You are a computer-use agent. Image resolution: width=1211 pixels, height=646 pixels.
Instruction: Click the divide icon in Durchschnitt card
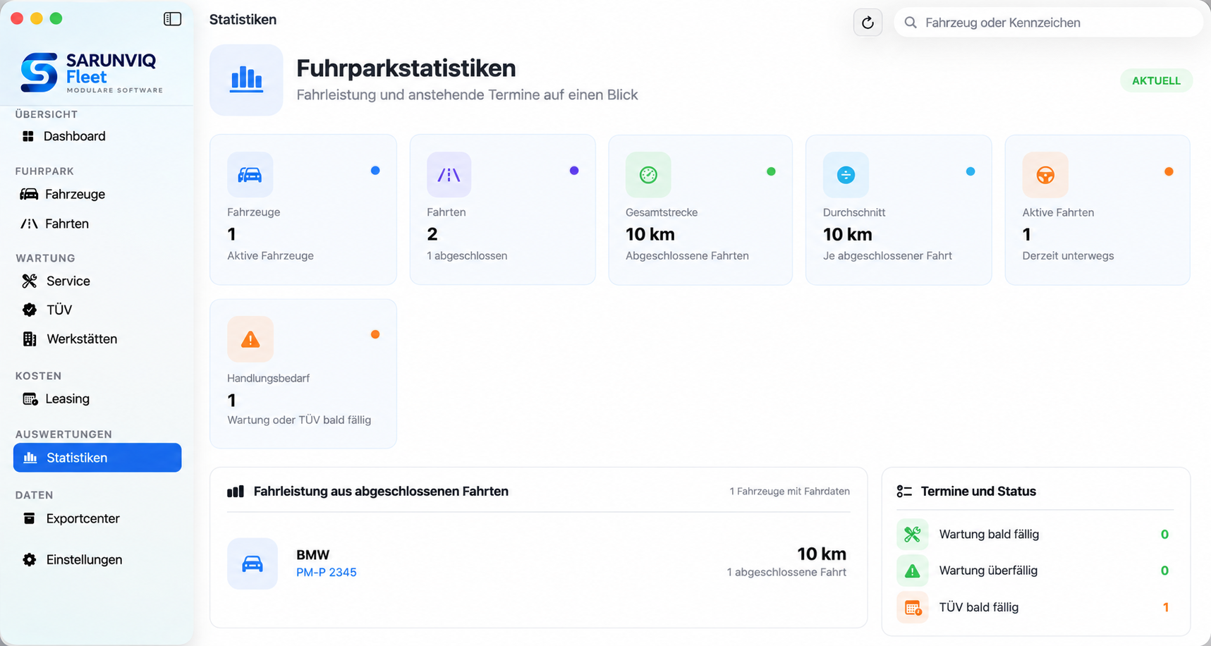click(846, 174)
